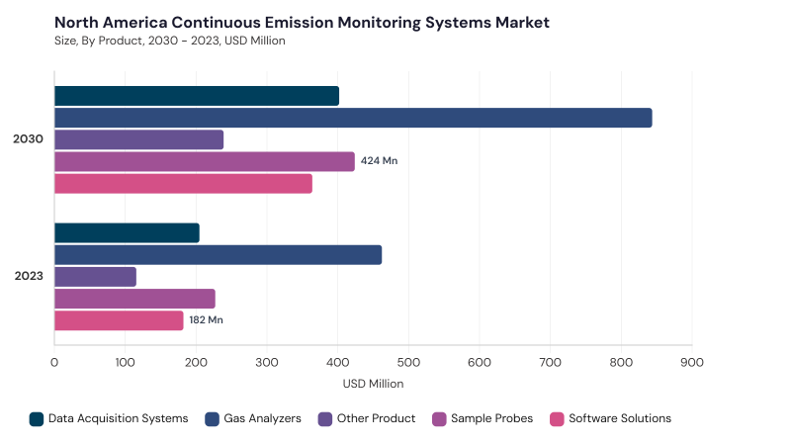The width and height of the screenshot is (791, 445).
Task: Select the 2023 Data Acquisition Systems bar
Action: 127,233
